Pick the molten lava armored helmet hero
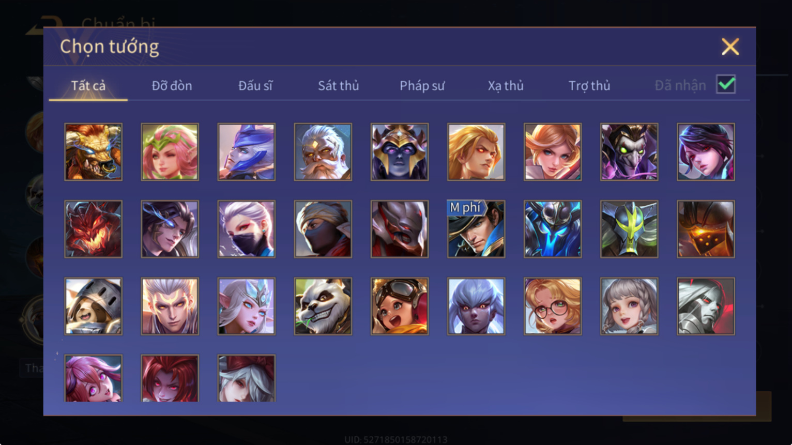The image size is (792, 445). 706,229
